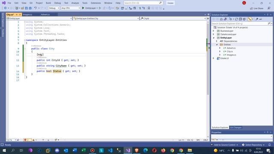274x154 pixels.
Task: Click the split editor plus icon
Action: tap(208, 18)
